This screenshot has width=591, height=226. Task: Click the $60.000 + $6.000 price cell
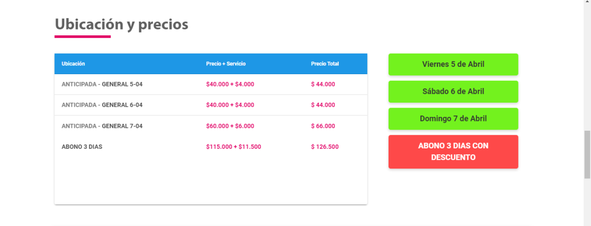230,126
